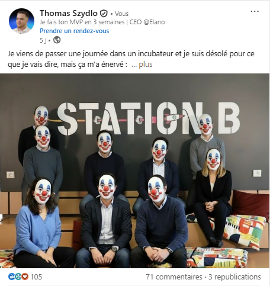Click the post text beginning "Je viens de passer"

point(131,59)
